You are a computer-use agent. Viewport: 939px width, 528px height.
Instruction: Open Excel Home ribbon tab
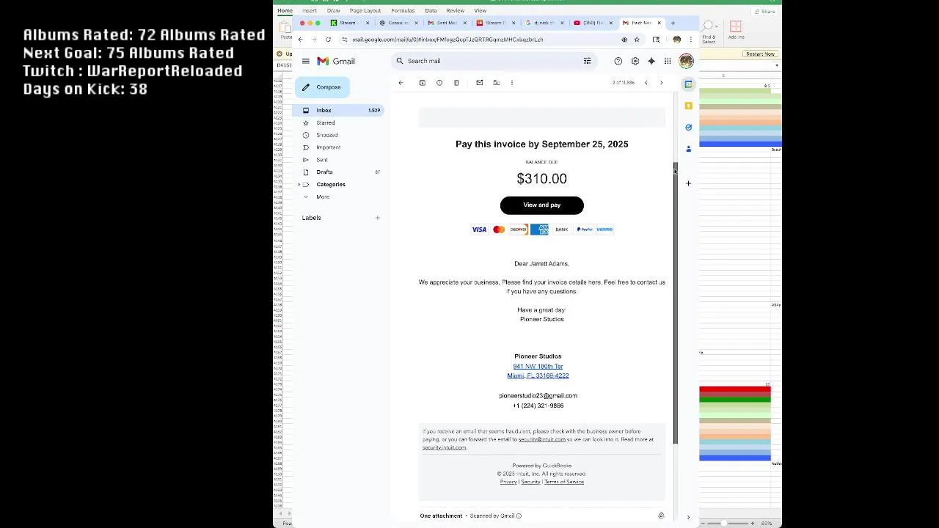click(285, 11)
